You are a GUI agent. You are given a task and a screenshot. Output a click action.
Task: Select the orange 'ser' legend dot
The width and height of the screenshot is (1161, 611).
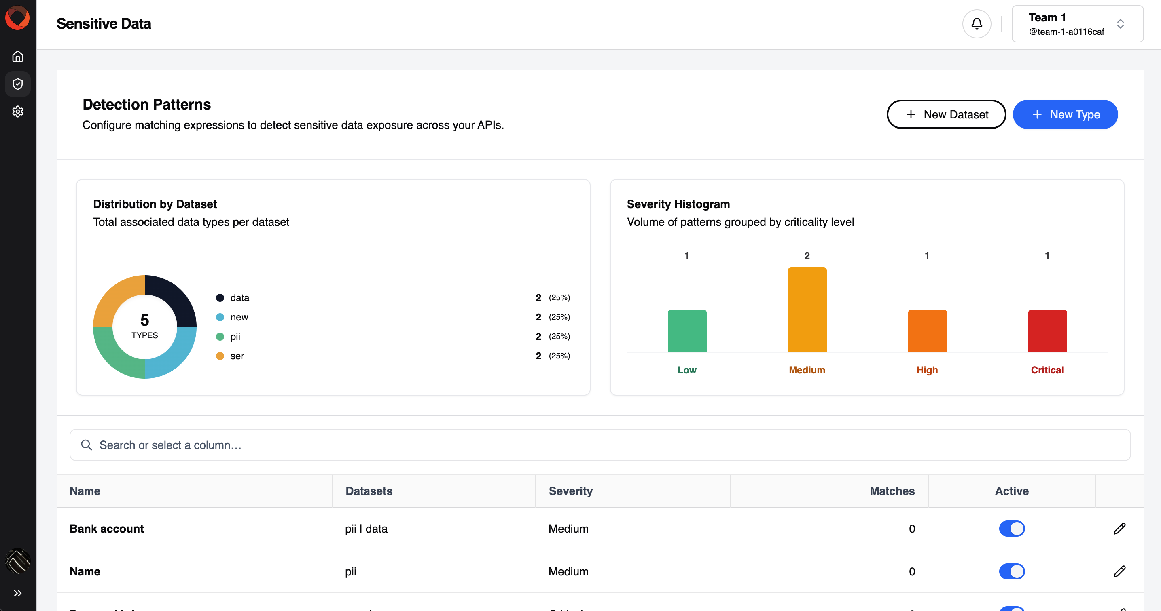pos(220,356)
